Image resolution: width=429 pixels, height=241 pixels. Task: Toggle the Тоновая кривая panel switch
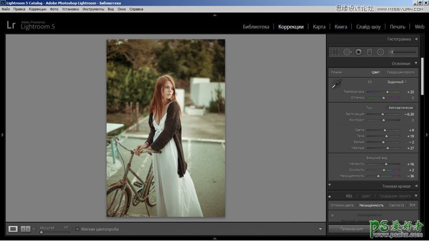point(329,186)
